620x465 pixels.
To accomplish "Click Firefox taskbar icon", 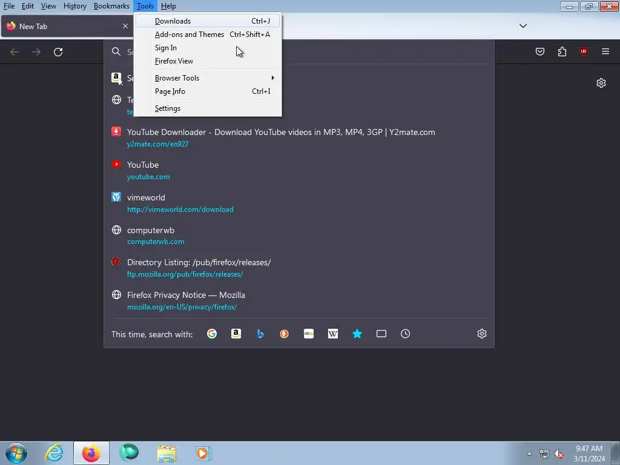I will pyautogui.click(x=91, y=453).
